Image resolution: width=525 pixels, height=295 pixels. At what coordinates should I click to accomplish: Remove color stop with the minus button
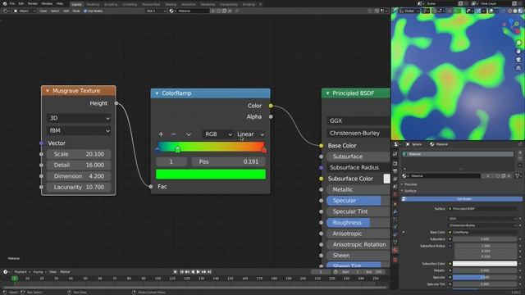pos(173,134)
